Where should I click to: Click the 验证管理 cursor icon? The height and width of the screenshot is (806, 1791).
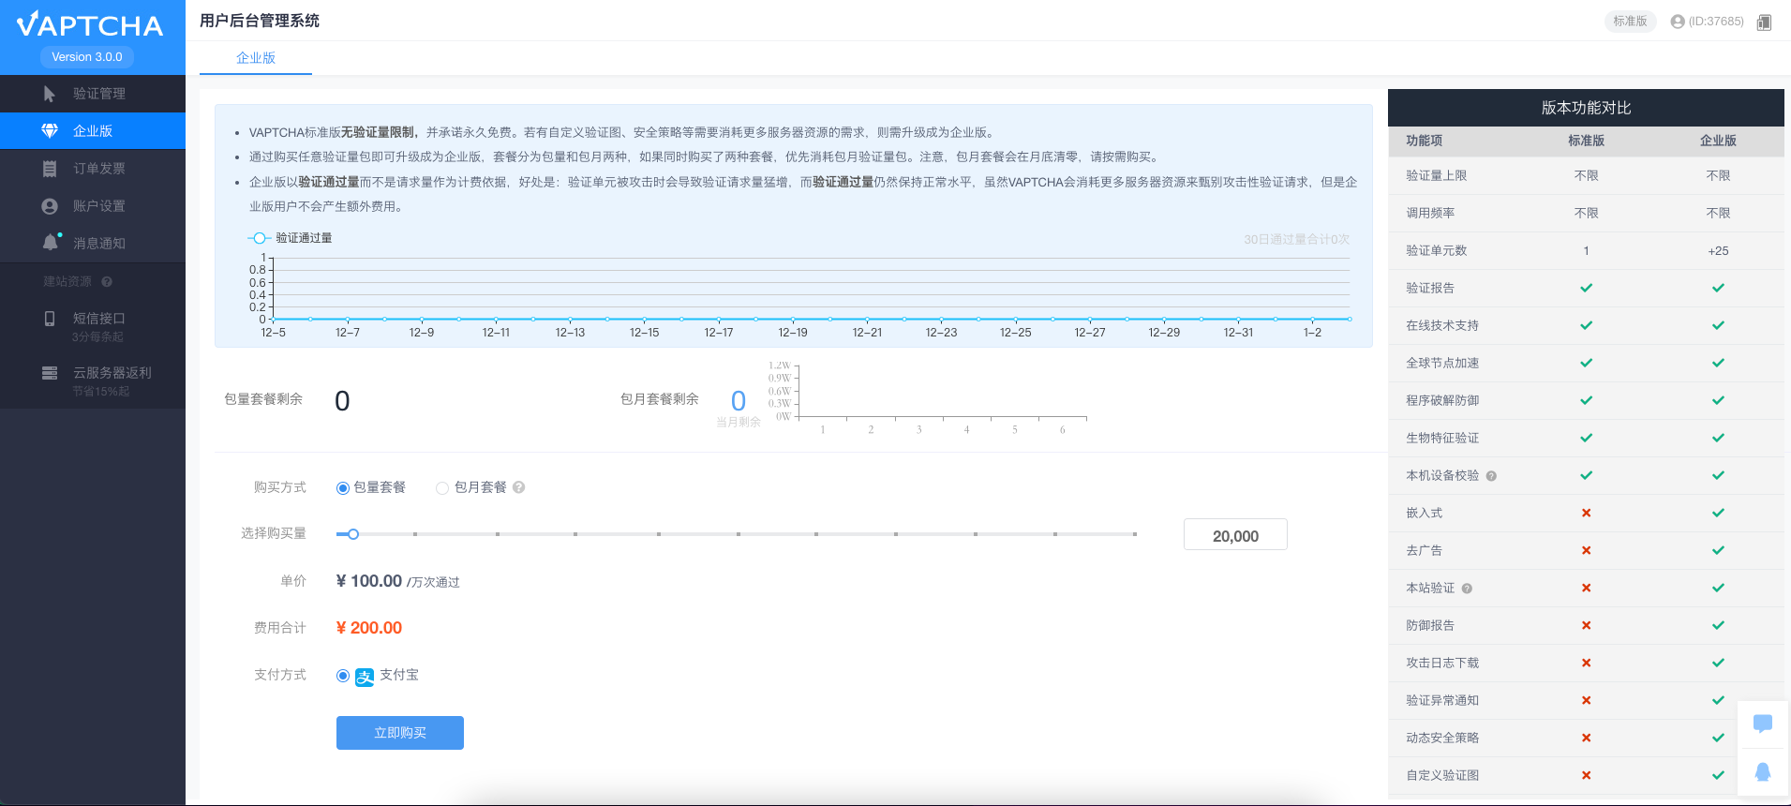pyautogui.click(x=50, y=94)
